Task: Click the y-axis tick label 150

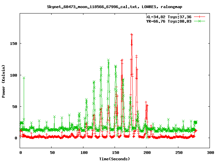Action: (x=14, y=44)
